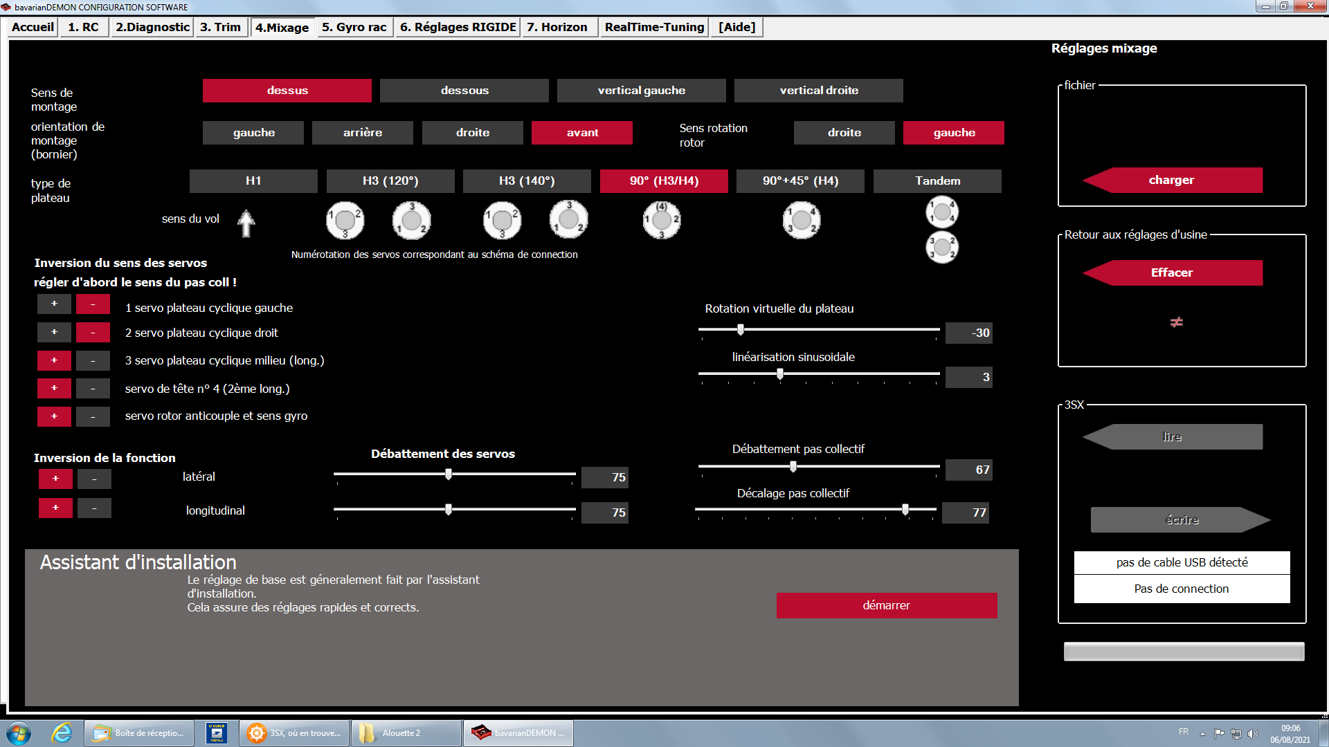Select vertical droite mounting
1329x747 pixels.
pyautogui.click(x=819, y=91)
